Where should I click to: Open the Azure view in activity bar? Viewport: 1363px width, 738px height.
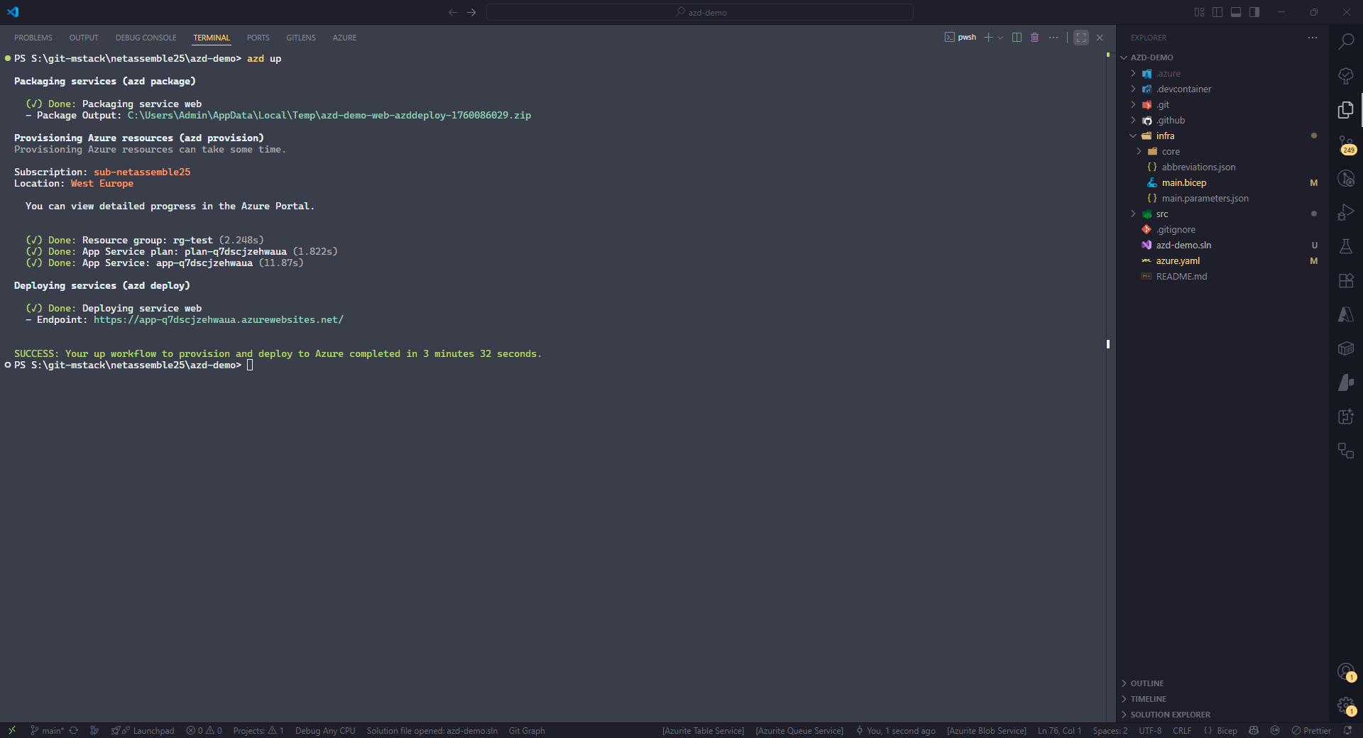(x=1345, y=314)
